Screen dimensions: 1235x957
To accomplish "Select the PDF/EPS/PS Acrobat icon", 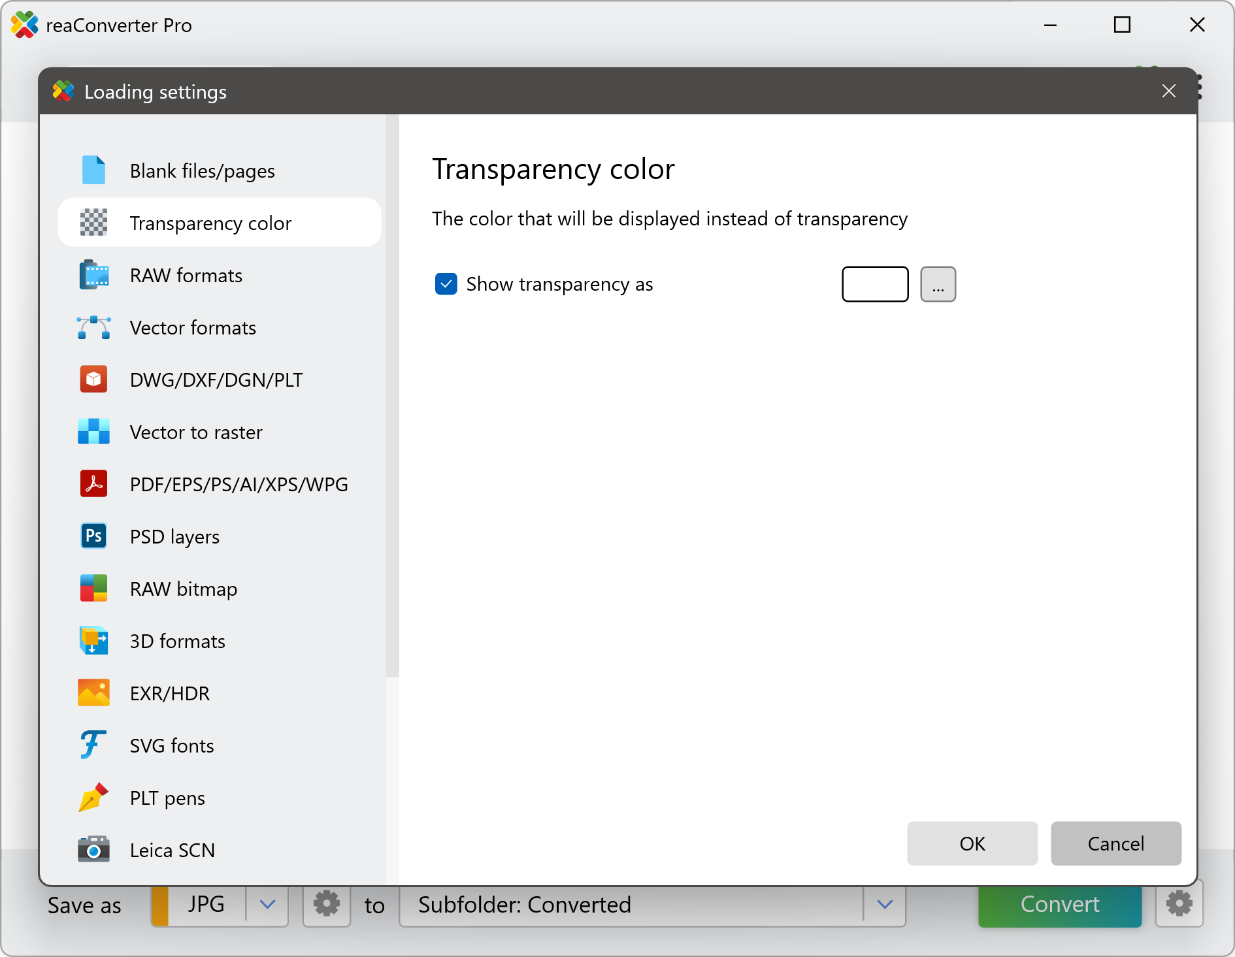I will coord(93,484).
